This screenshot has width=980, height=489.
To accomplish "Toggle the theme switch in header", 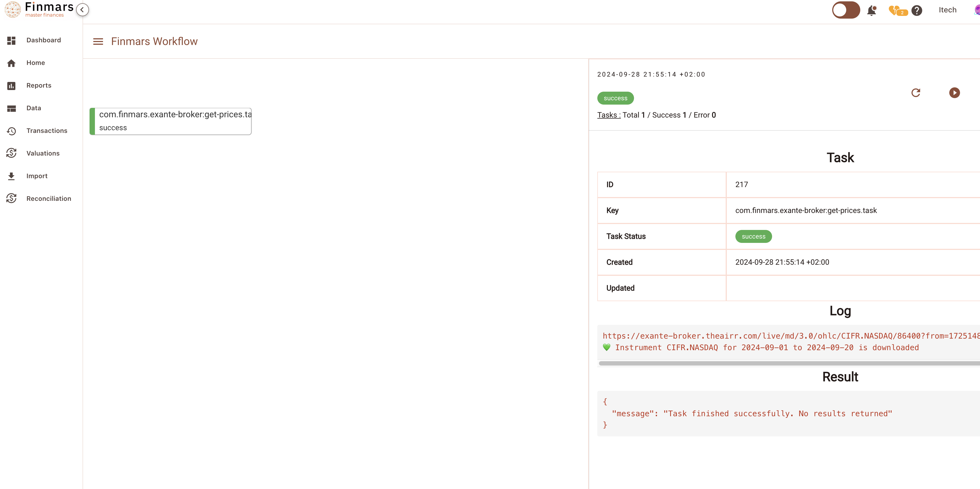I will 846,10.
